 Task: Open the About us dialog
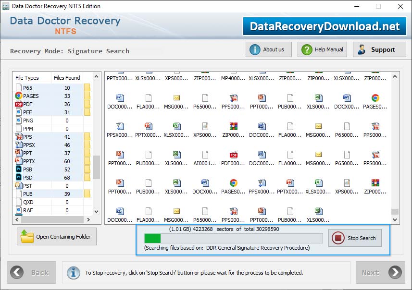(x=269, y=49)
